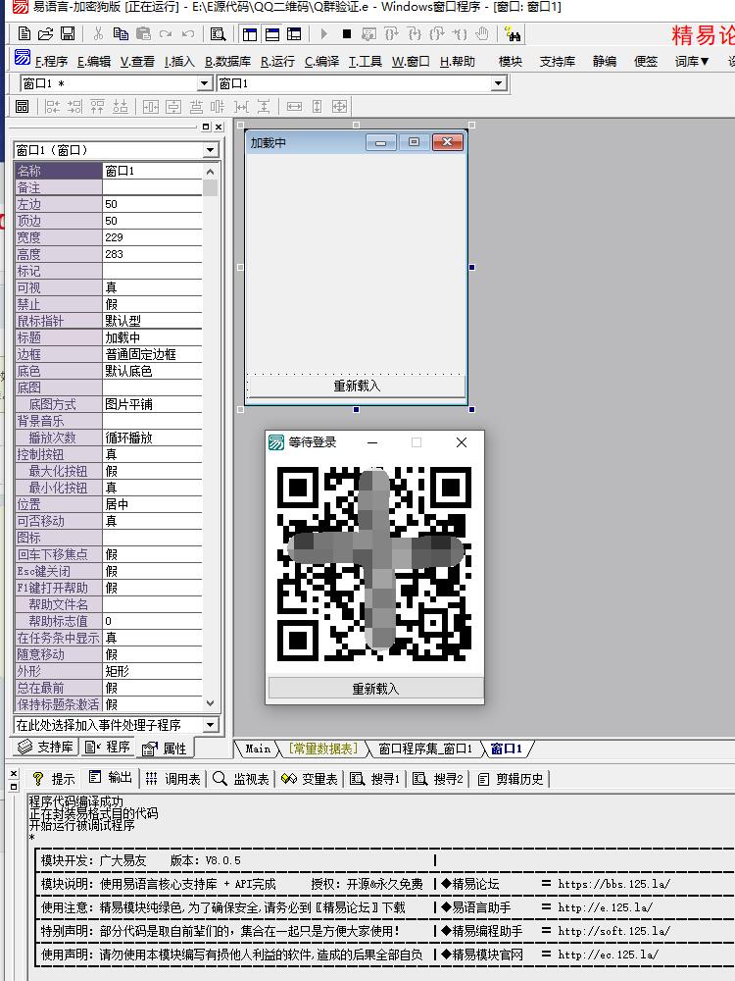Switch to the 支持库 panel tab
This screenshot has height=981, width=735.
tap(46, 747)
